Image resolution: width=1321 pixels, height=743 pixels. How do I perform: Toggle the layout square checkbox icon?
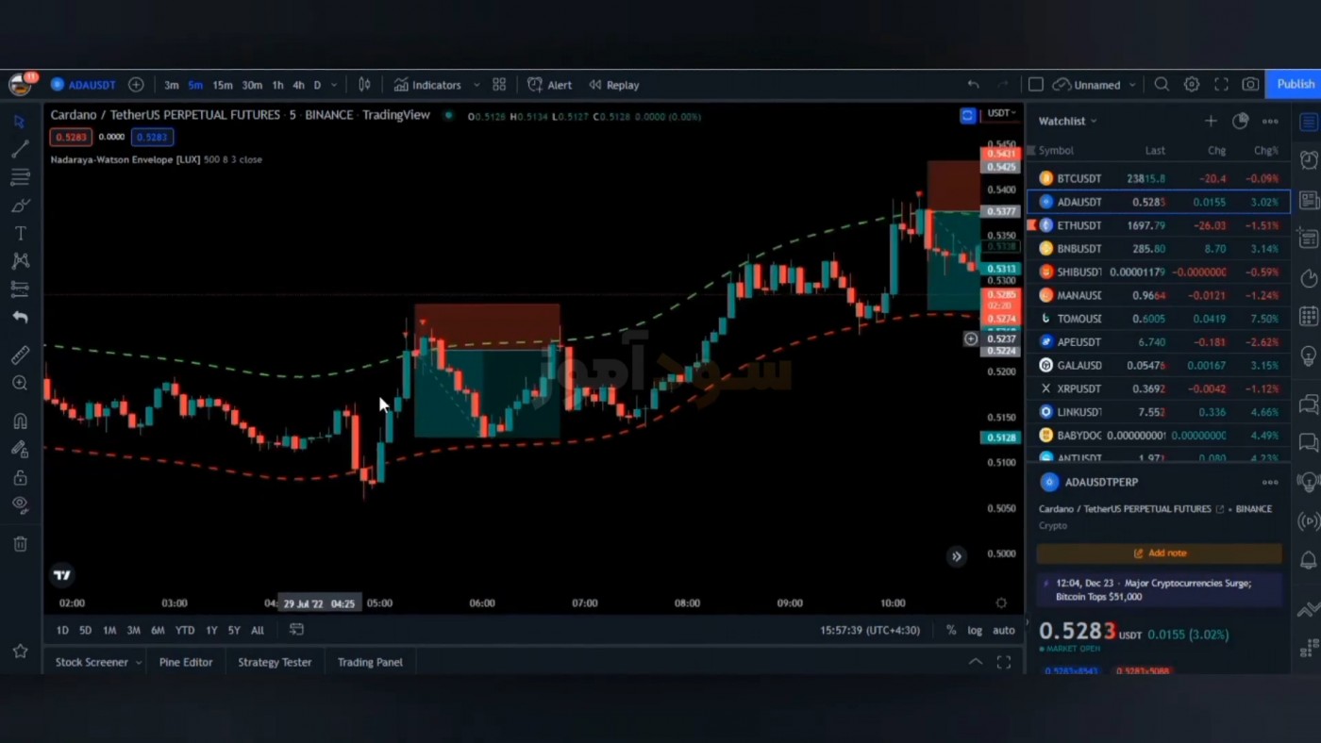click(1035, 85)
